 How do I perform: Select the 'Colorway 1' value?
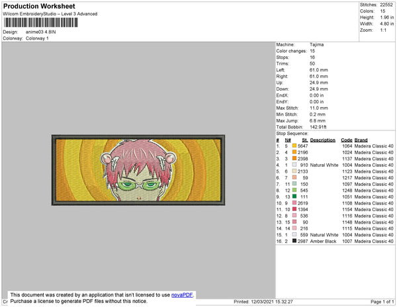[x=37, y=38]
